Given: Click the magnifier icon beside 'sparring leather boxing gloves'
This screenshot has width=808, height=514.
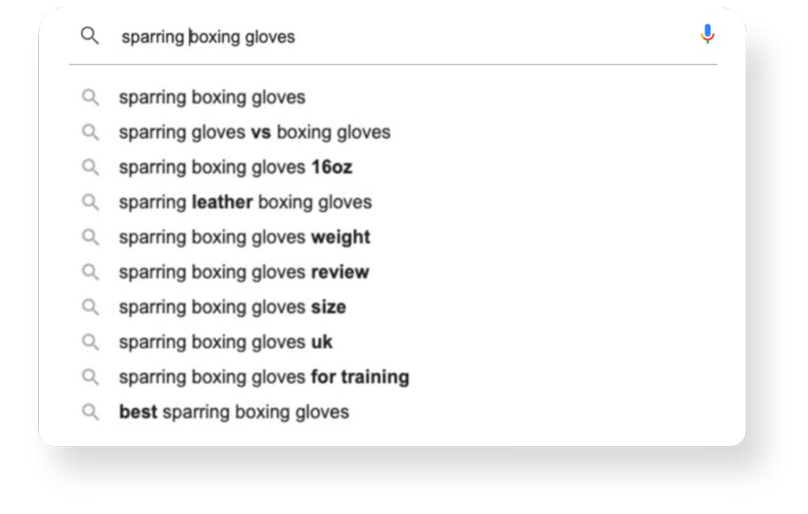Looking at the screenshot, I should (90, 202).
